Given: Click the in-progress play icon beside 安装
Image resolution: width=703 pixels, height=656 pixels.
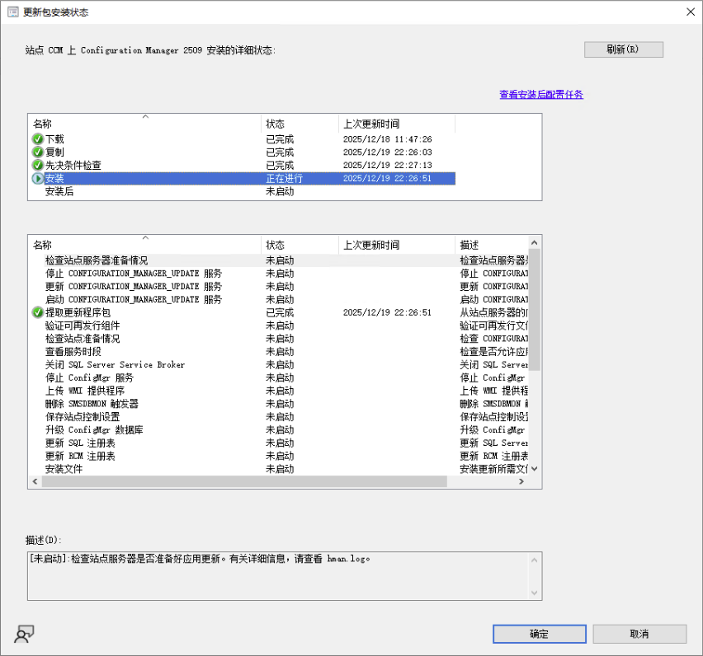Looking at the screenshot, I should 38,178.
